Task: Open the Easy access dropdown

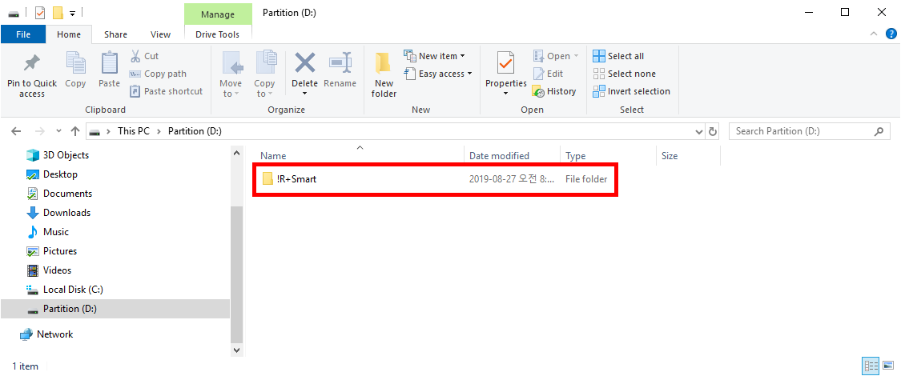Action: tap(438, 74)
